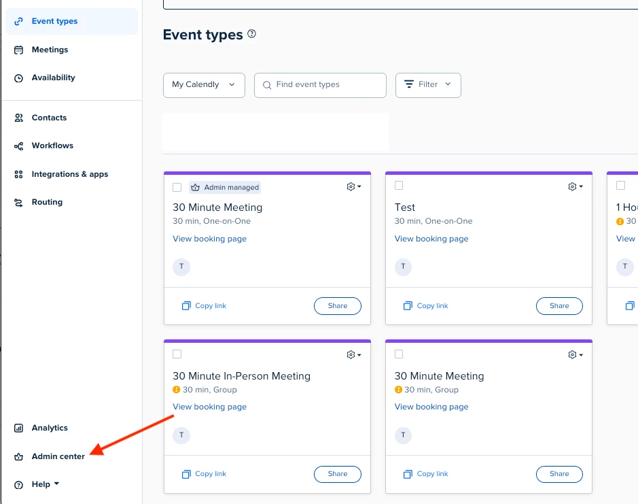Click avatar T on 30 Minute In-Person Meeting card

(181, 435)
